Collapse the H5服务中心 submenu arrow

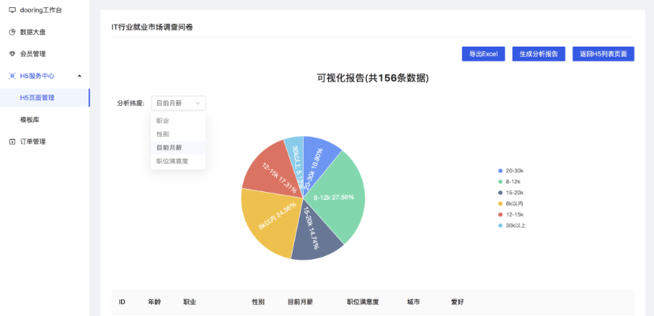pos(79,76)
